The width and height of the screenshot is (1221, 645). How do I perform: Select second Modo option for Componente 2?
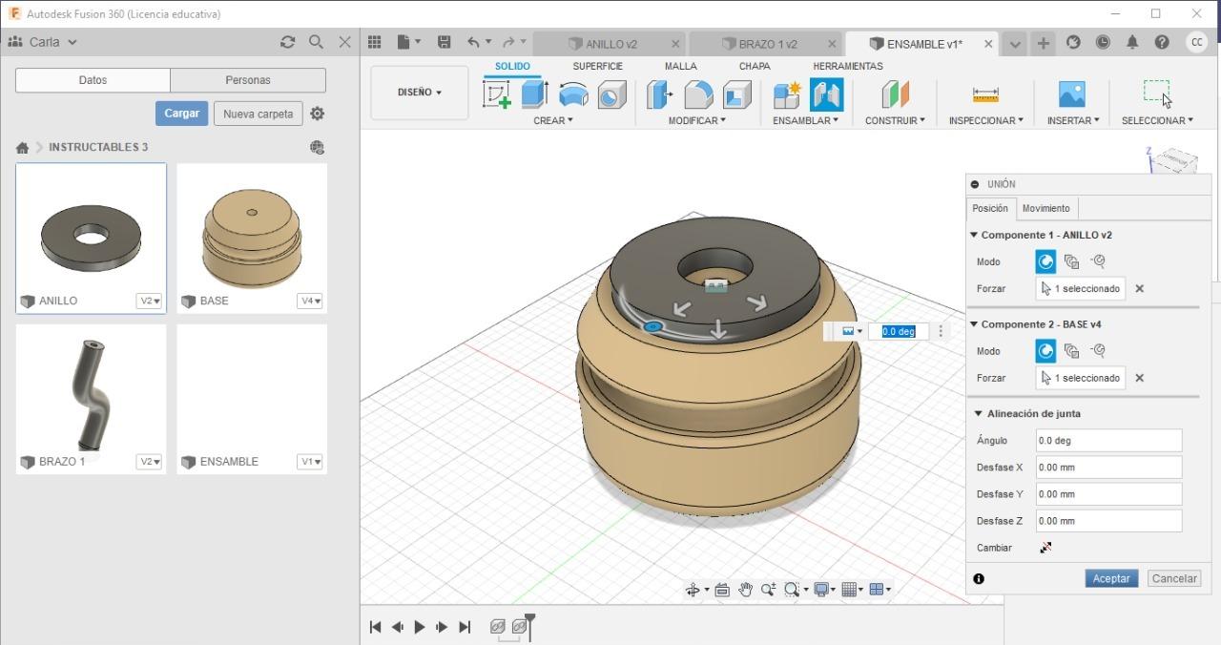click(1071, 351)
